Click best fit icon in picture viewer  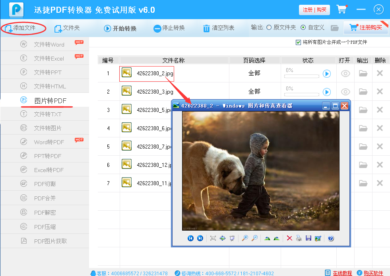point(213,239)
